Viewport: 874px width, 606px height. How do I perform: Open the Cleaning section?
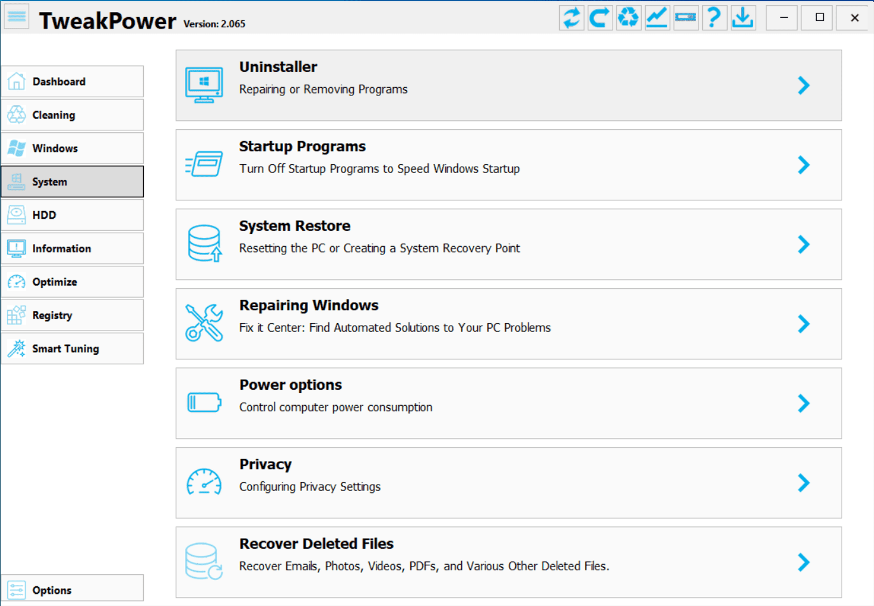[x=73, y=115]
